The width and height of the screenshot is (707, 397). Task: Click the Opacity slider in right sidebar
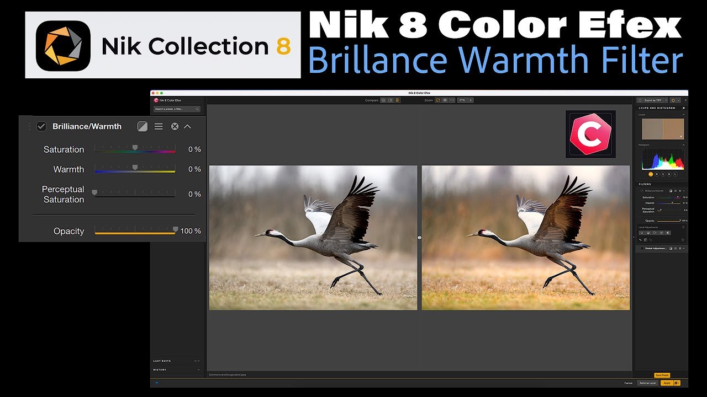click(669, 221)
